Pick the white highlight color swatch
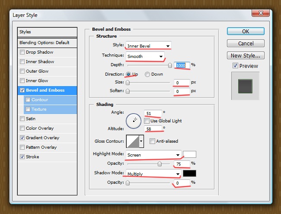Screen dimensions: 281x214 (189, 154)
